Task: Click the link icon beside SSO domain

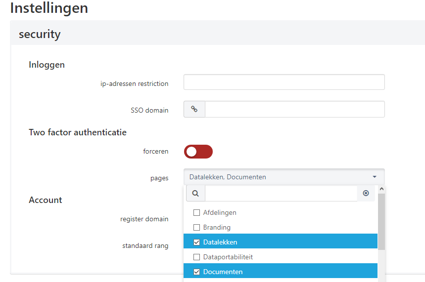Action: coord(194,110)
